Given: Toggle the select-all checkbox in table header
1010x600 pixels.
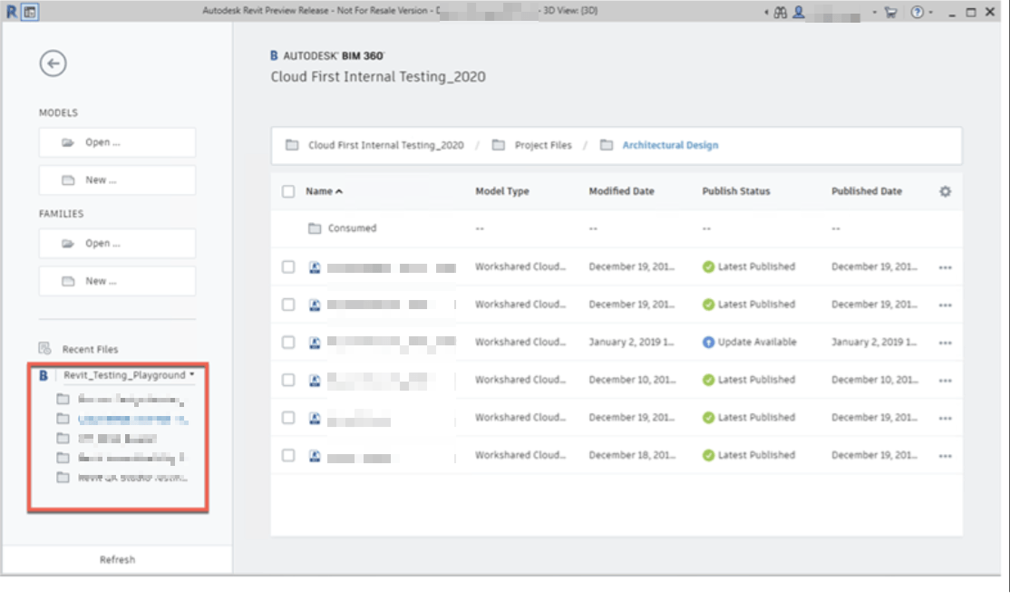Looking at the screenshot, I should (288, 191).
